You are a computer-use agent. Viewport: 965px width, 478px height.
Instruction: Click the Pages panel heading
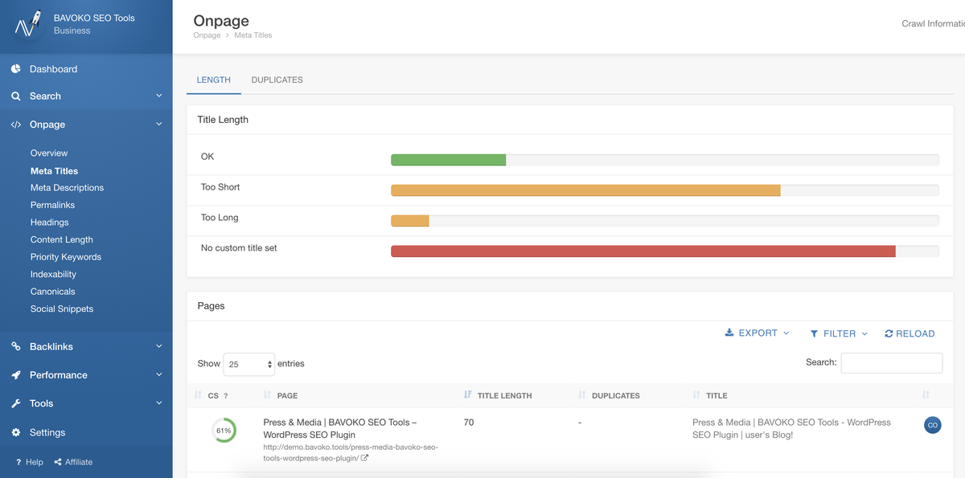211,306
